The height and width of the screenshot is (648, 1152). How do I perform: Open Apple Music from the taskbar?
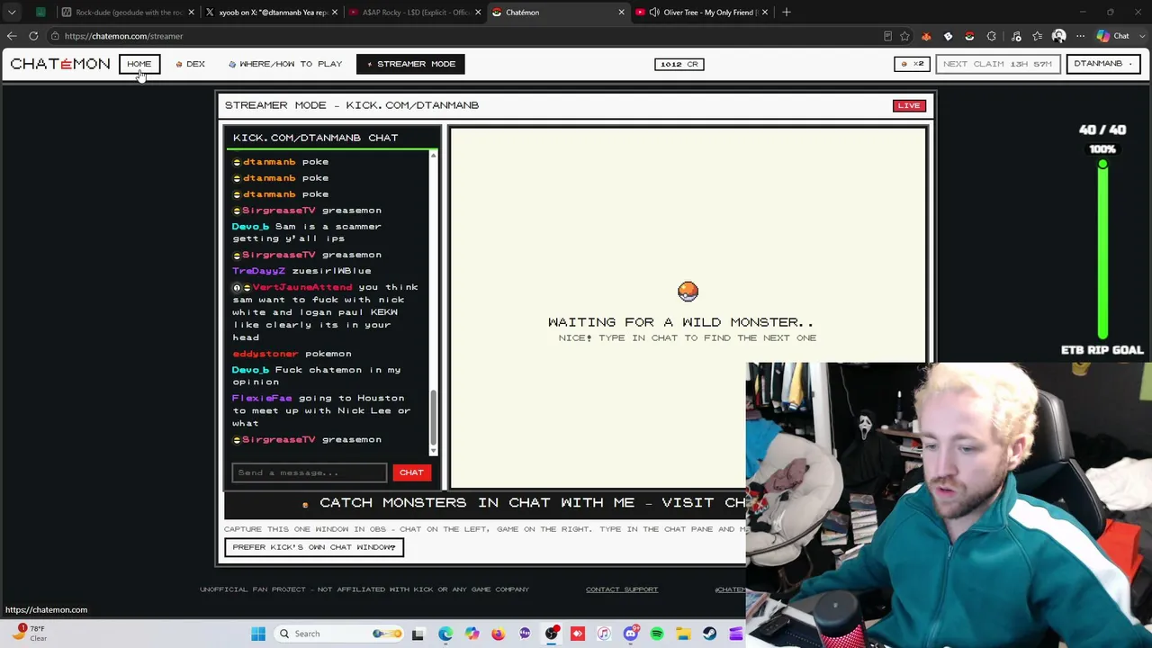(x=604, y=634)
